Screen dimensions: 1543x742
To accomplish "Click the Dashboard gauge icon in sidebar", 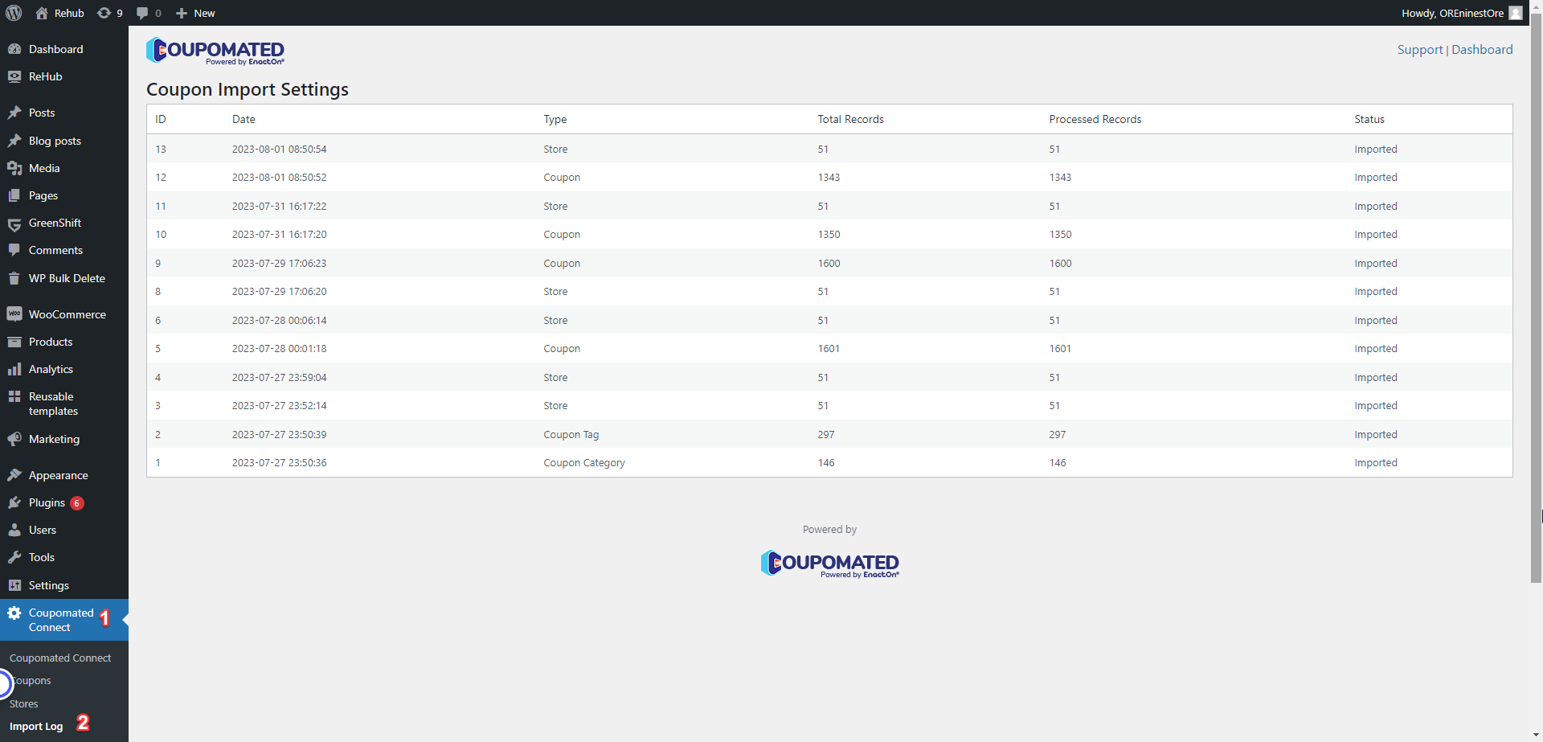I will click(14, 49).
